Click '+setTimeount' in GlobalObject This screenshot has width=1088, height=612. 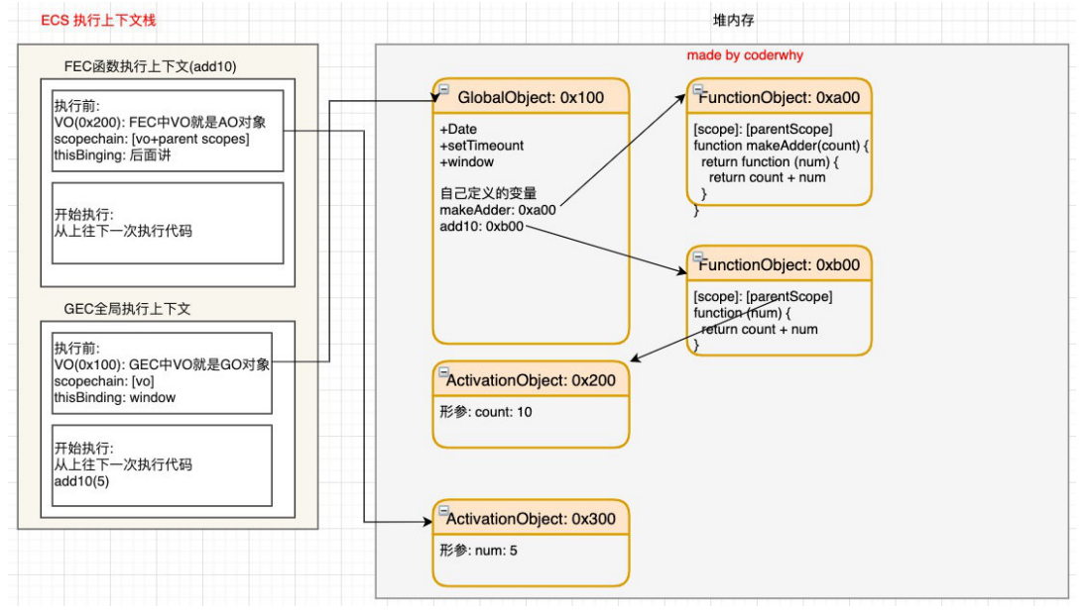point(482,146)
